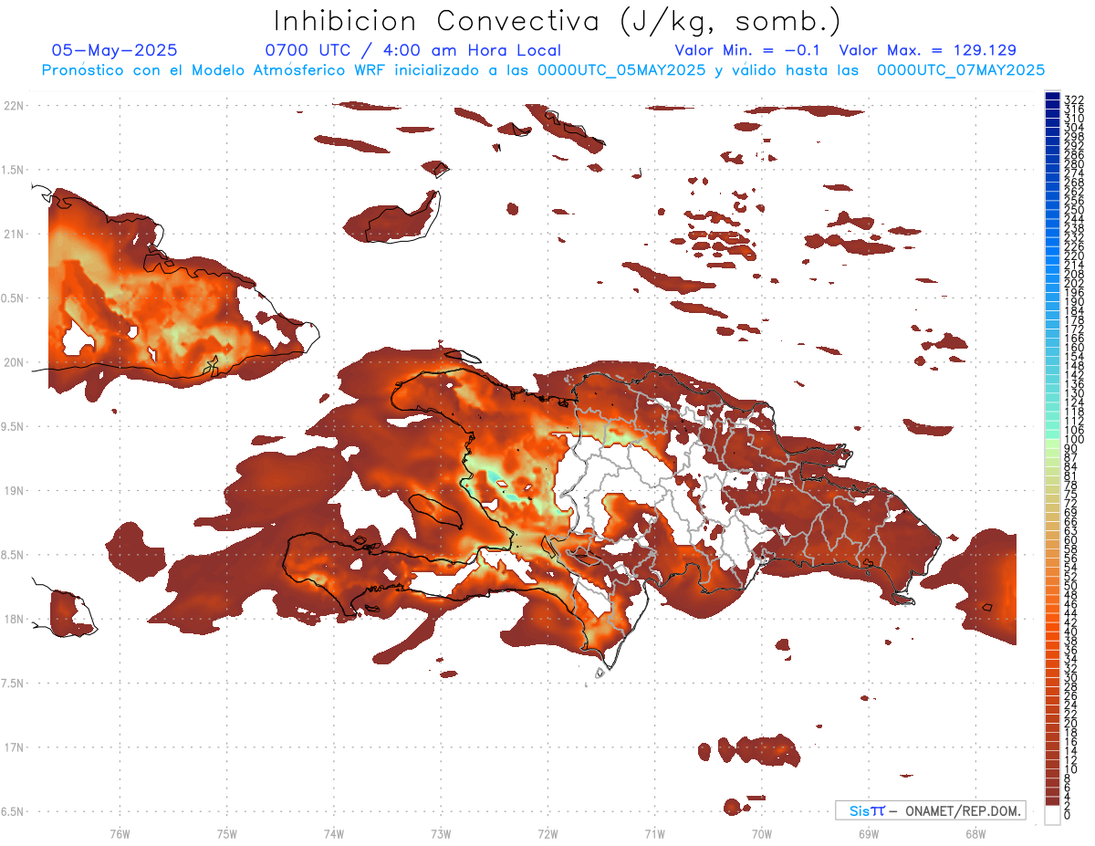Click the "72W" longitude label

[x=547, y=833]
